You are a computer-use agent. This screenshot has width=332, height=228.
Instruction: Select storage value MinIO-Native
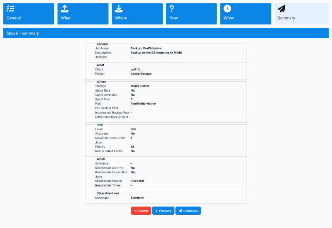coord(140,86)
